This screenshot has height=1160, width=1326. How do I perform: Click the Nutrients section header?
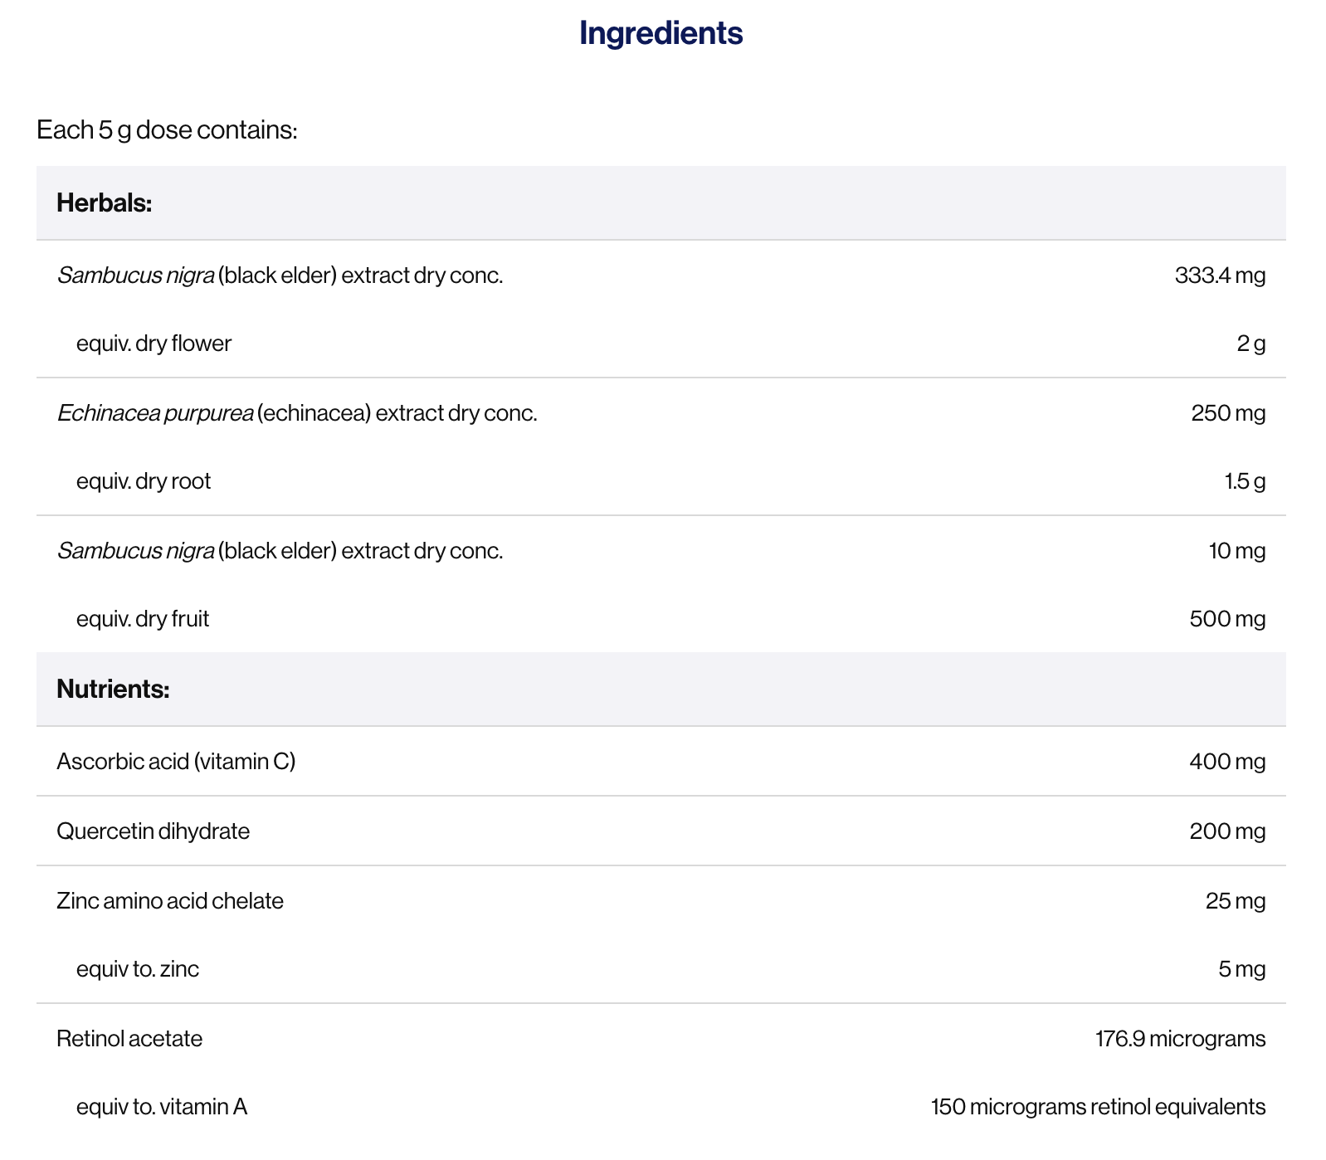[113, 689]
